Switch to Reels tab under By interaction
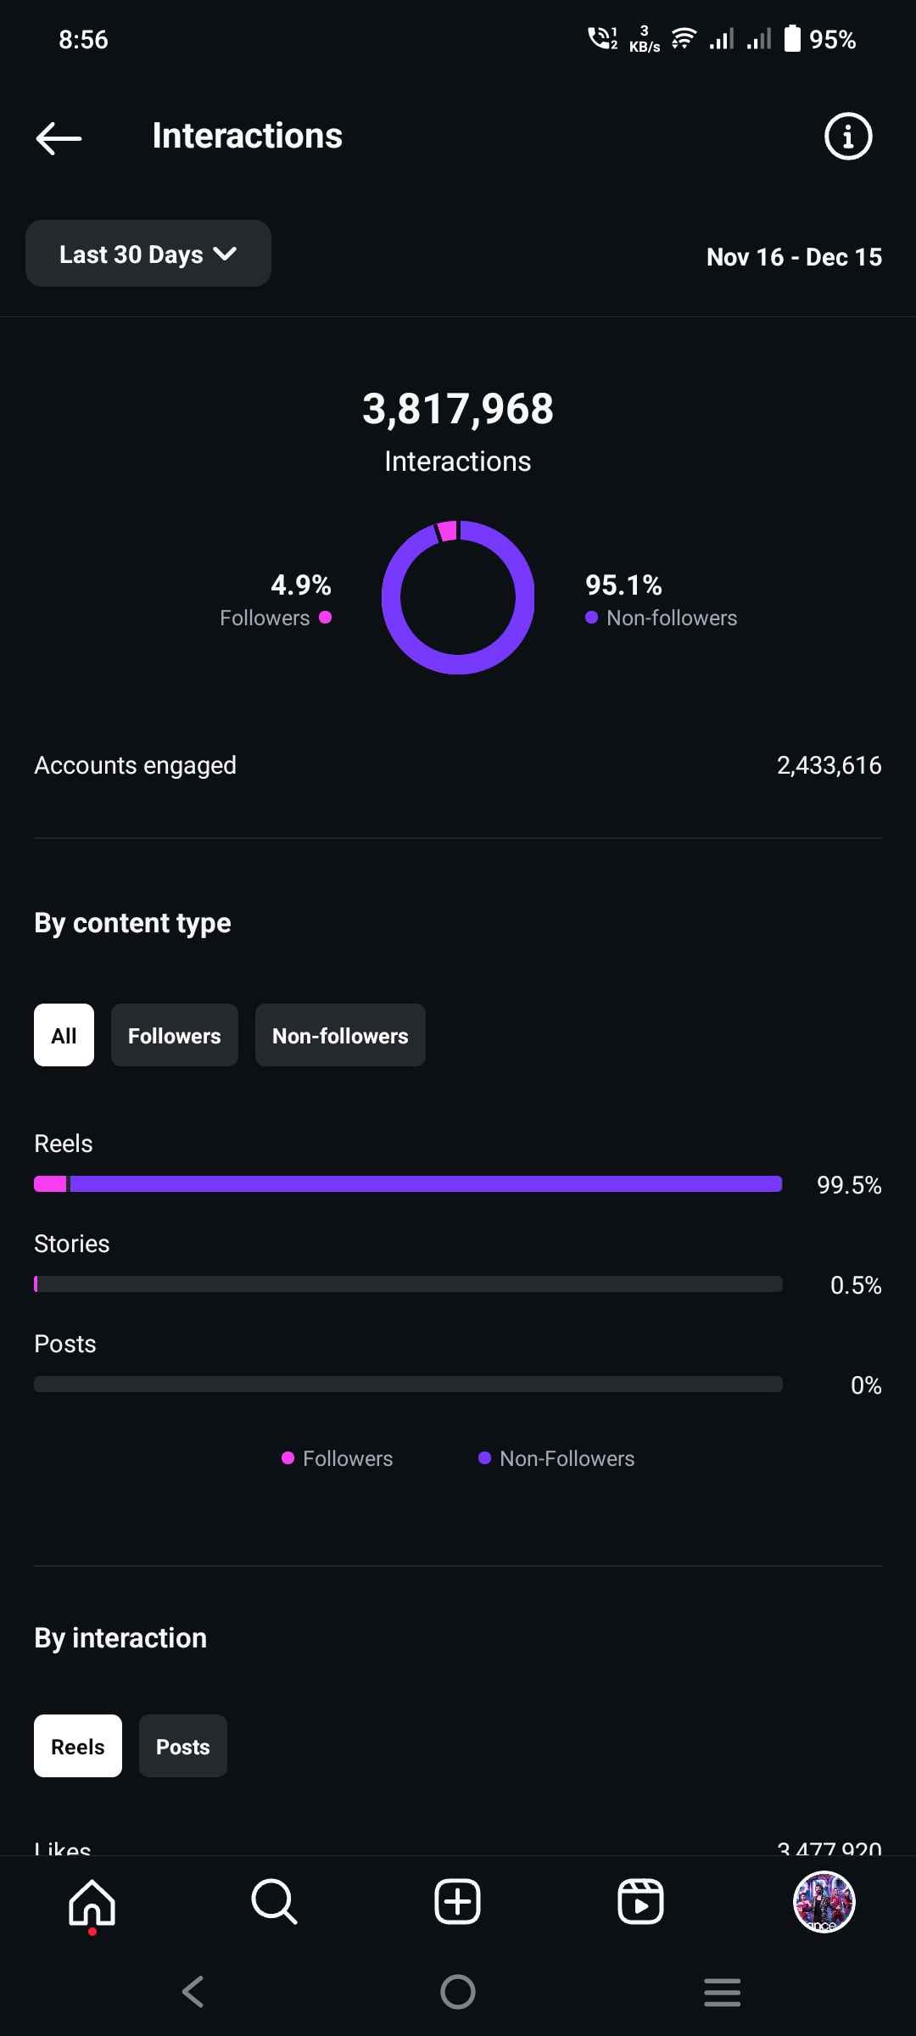916x2036 pixels. pyautogui.click(x=78, y=1746)
